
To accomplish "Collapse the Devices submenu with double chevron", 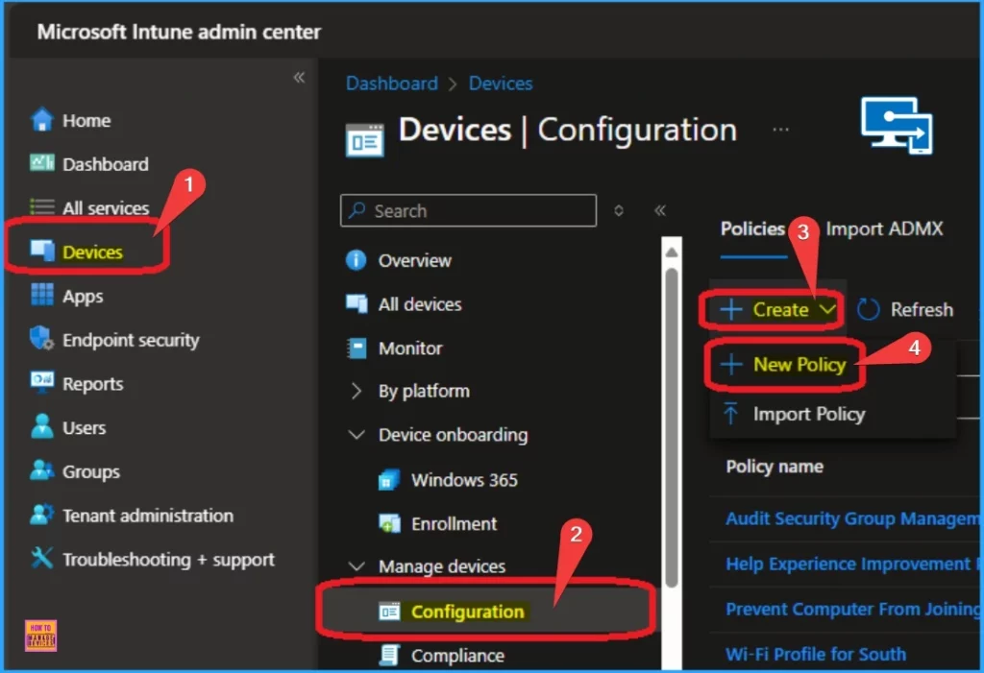I will pos(659,210).
